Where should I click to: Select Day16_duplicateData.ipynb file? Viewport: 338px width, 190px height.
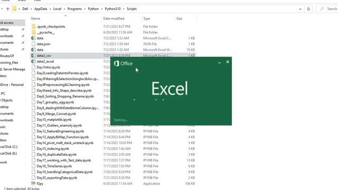(57, 155)
